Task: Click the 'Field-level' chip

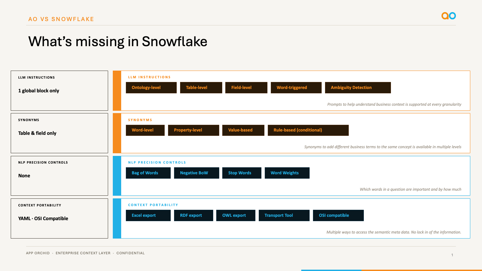Action: coord(246,88)
